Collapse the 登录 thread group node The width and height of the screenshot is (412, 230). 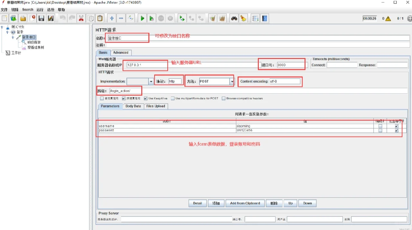(x=7, y=32)
